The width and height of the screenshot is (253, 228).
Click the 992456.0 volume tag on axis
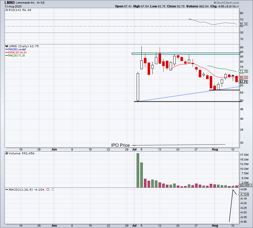pos(246,185)
